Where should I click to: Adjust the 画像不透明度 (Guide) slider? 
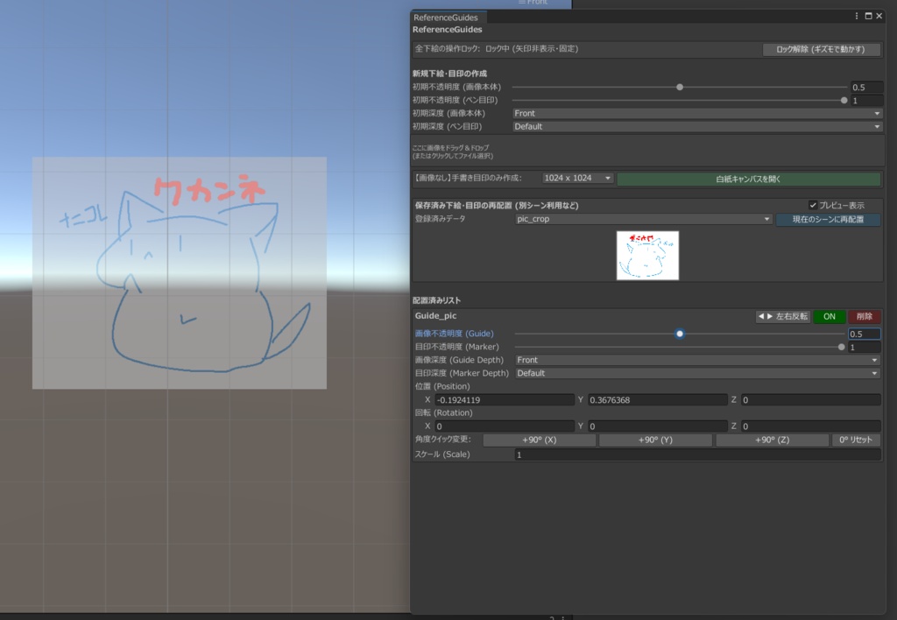[680, 334]
